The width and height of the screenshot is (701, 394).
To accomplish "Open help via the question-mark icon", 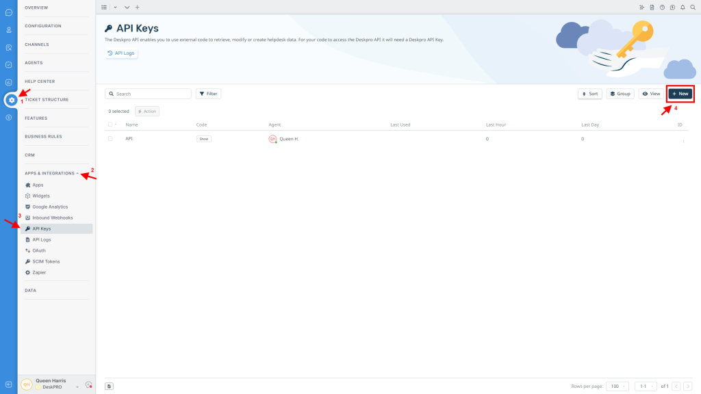I will click(x=662, y=8).
